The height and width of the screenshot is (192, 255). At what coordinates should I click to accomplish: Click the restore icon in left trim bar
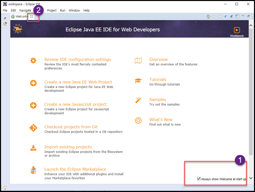[x=5, y=18]
